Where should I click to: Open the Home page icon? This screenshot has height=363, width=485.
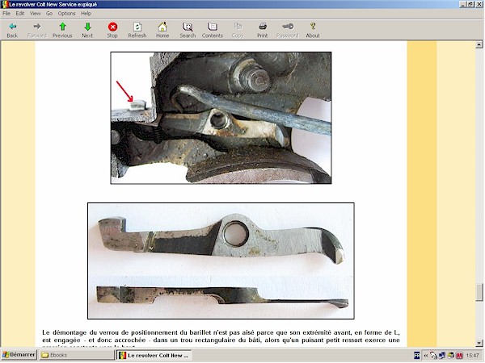click(x=162, y=27)
